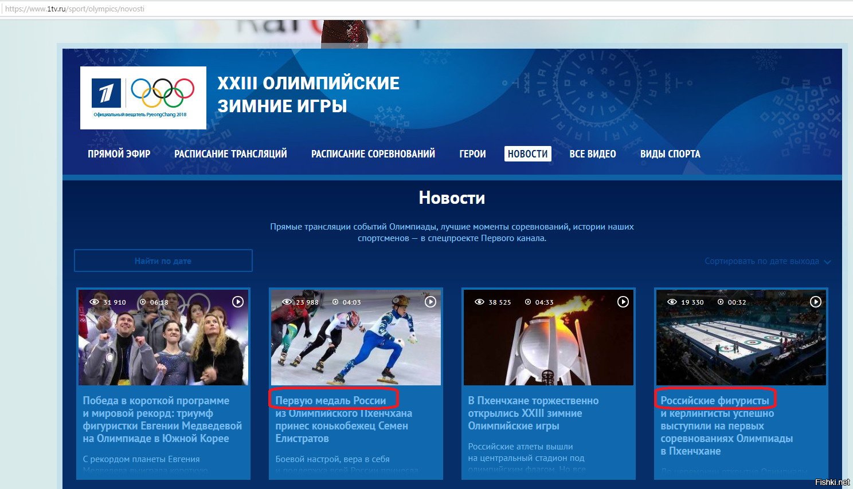Click the description starting Прямые трансляции событий
Viewport: 853px width, 489px height.
pyautogui.click(x=452, y=232)
